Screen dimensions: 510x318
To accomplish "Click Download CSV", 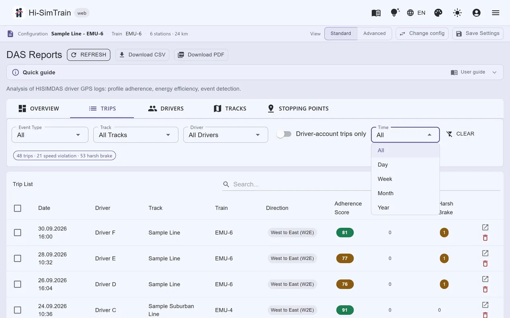I will tap(142, 55).
